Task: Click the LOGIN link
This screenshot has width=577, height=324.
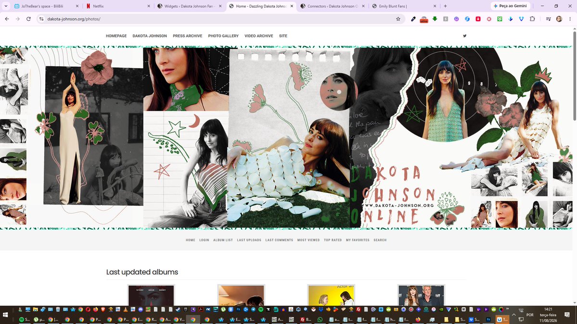Action: click(x=204, y=240)
